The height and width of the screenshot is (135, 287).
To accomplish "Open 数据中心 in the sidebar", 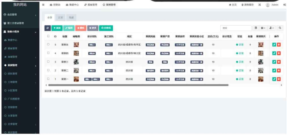I will pyautogui.click(x=20, y=40).
